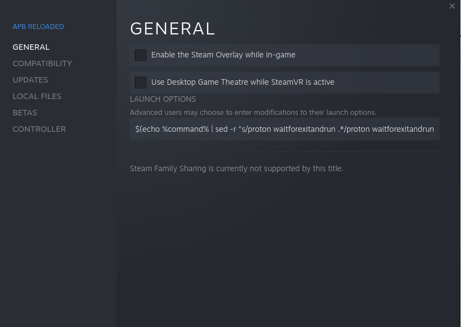Go to the LOCAL FILES tab
461x327 pixels.
(37, 96)
